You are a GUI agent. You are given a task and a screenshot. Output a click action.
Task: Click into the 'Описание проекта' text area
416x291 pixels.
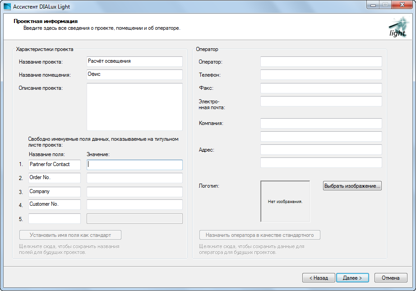[x=134, y=107]
